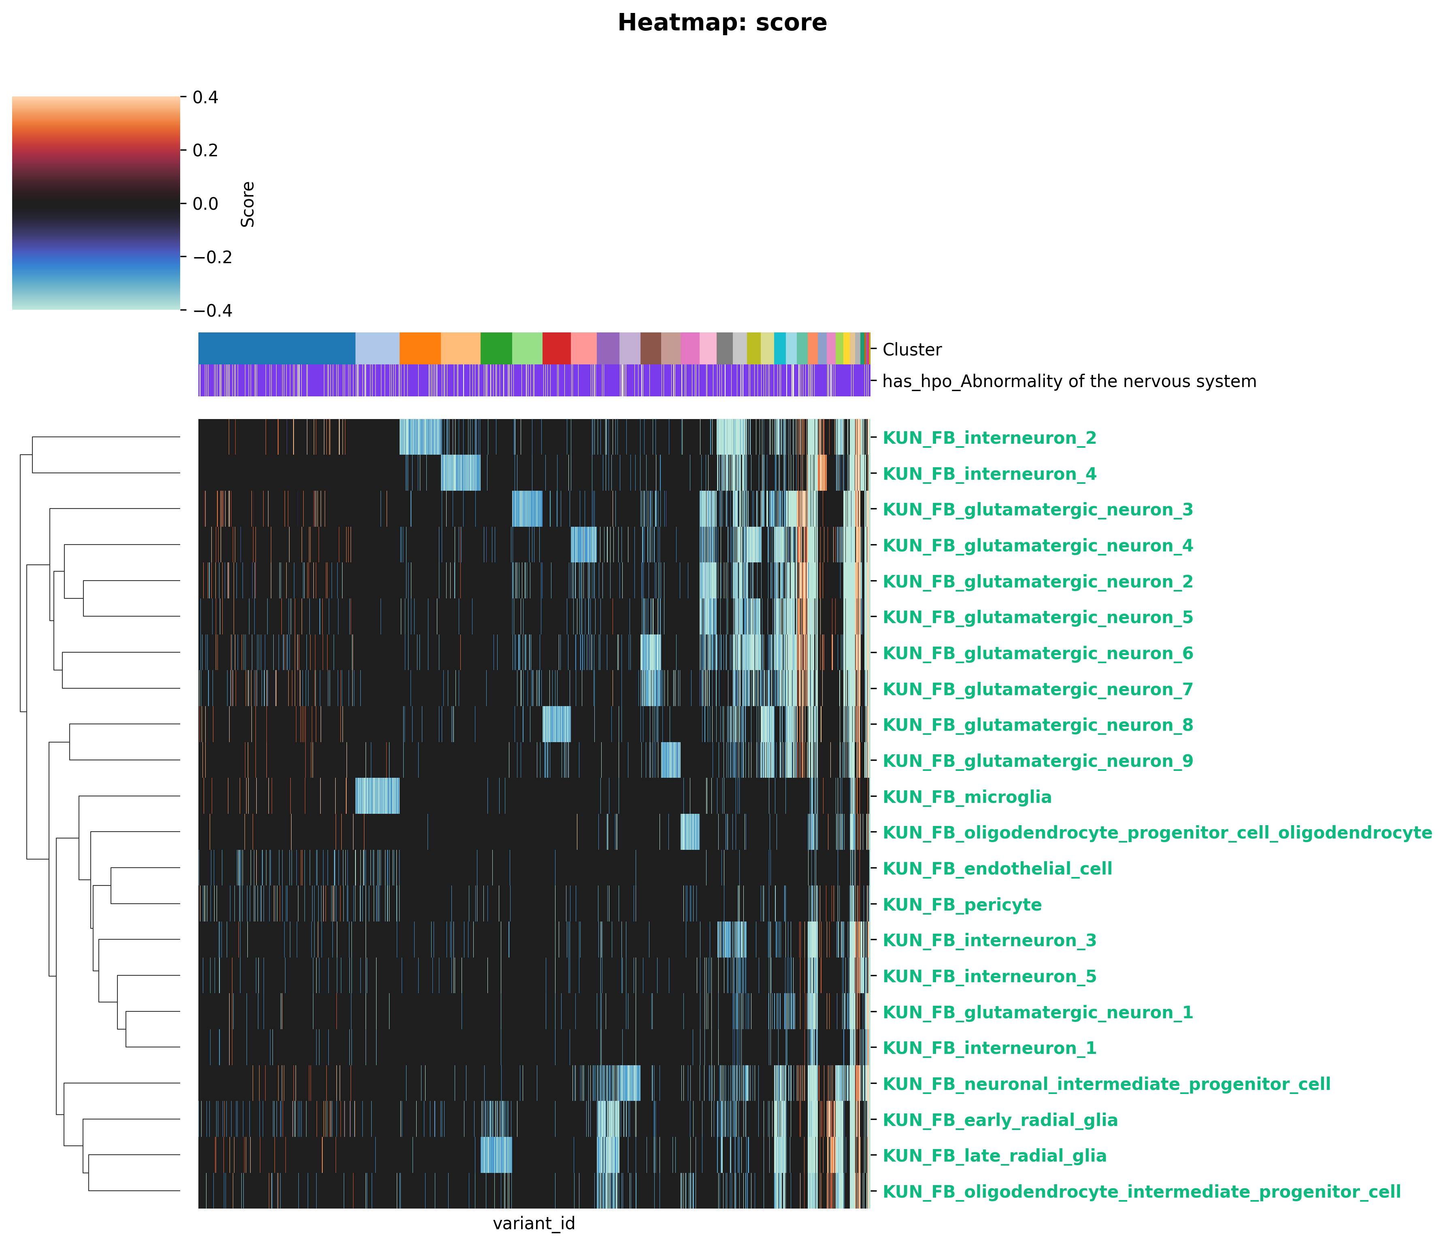Screen dimensions: 1445x1245
Task: Select the KUN_FB_glutamatergic_neuron_9 label
Action: click(x=1038, y=761)
